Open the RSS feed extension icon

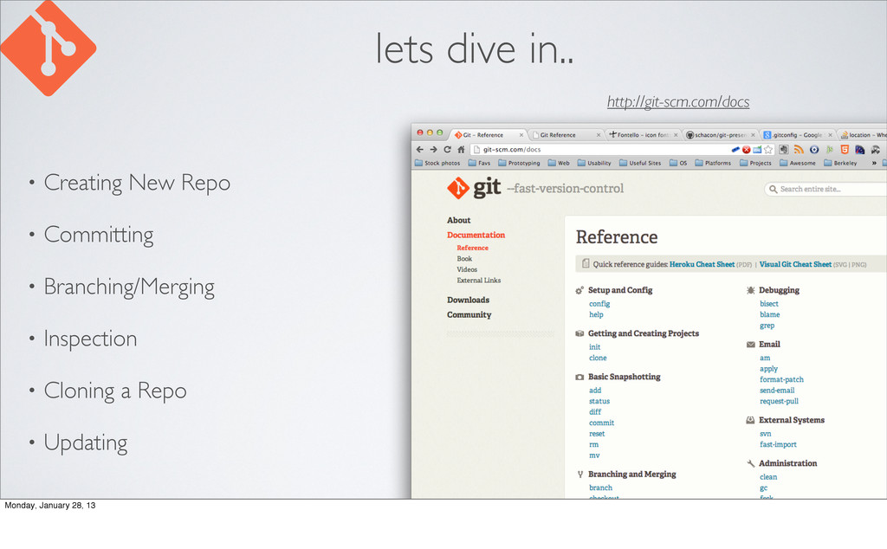click(798, 150)
